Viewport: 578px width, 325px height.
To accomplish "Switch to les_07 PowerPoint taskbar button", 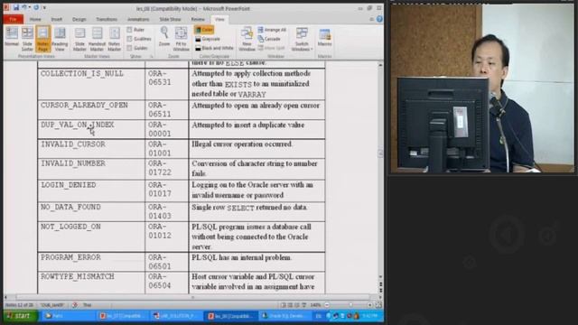I will pos(123,316).
